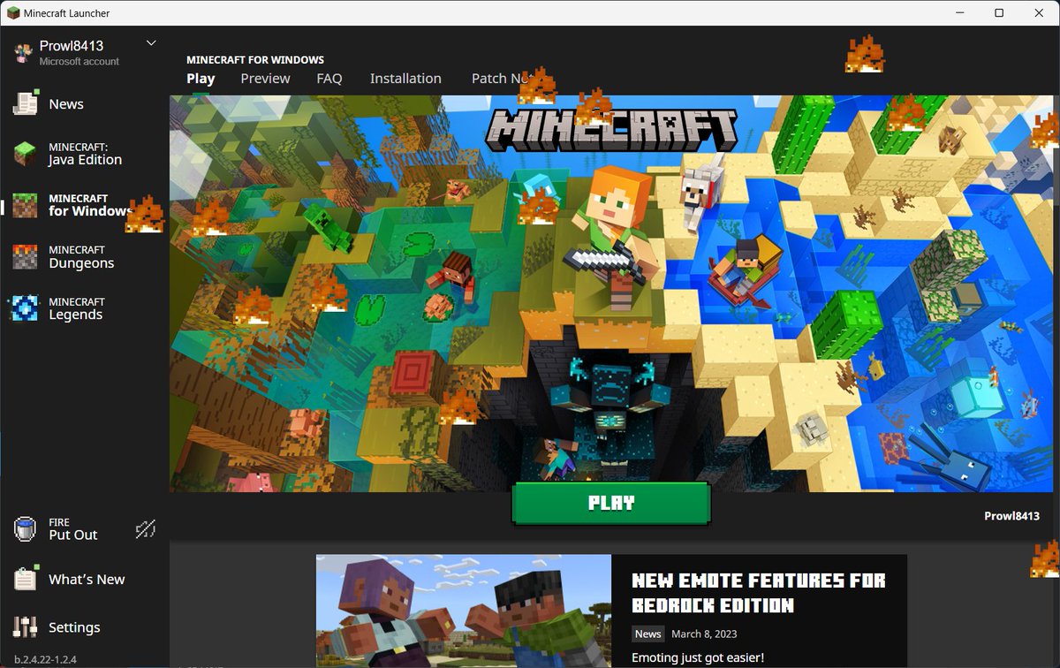
Task: Click the Prowl8413 name below banner
Action: [x=1011, y=516]
